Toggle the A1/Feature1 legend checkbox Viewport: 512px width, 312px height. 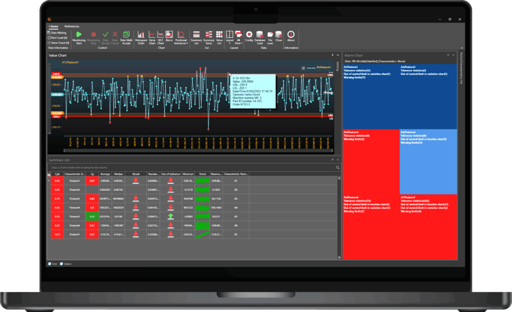point(303,67)
